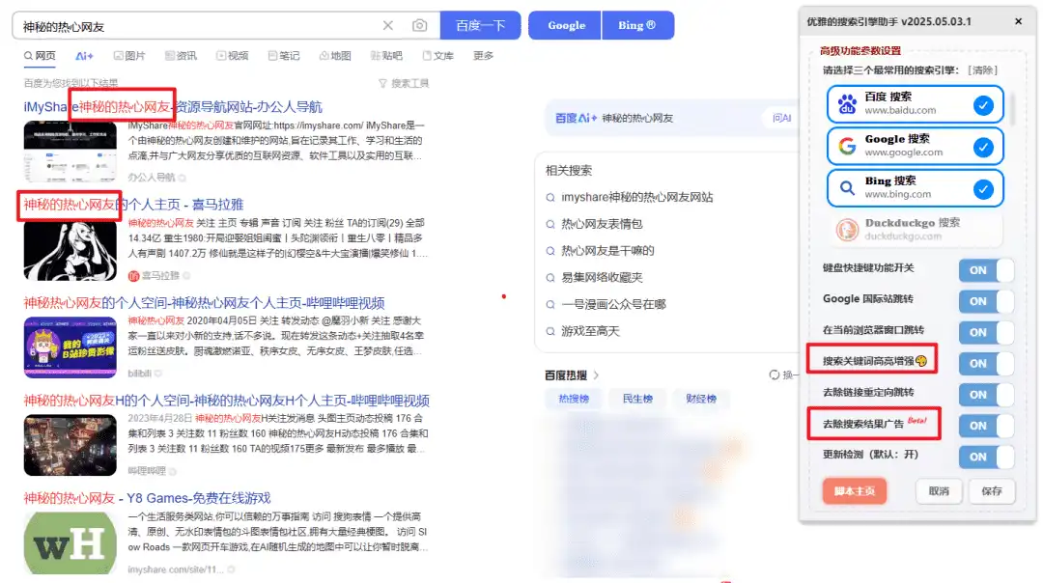
Task: Click the 喜马拉雅 source icon
Action: (x=133, y=276)
